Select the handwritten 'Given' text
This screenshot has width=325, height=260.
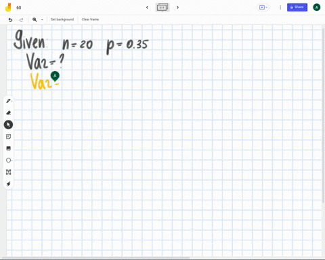pyautogui.click(x=30, y=40)
